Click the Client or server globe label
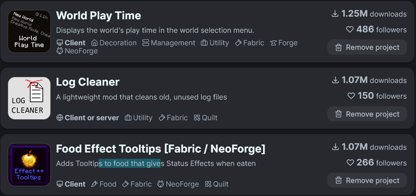 pyautogui.click(x=88, y=118)
